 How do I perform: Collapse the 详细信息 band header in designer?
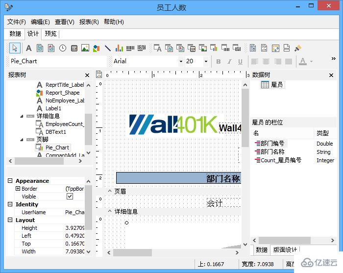click(110, 211)
